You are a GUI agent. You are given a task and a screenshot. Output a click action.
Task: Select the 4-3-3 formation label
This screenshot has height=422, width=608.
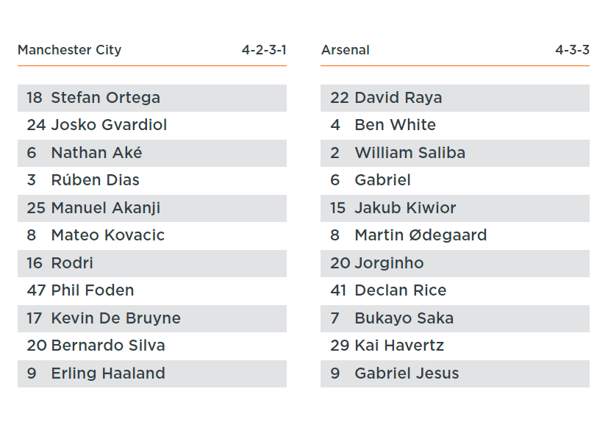(572, 50)
